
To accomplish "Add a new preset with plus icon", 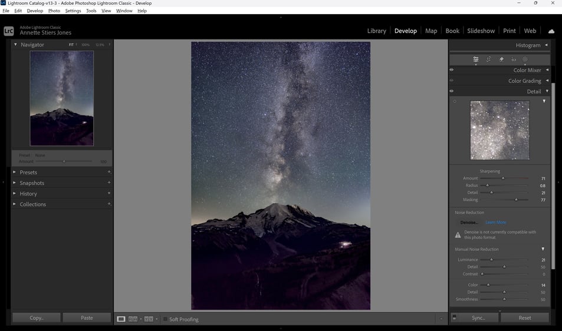I will 109,172.
